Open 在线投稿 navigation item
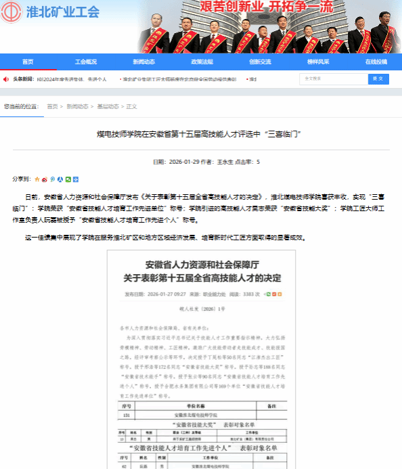Viewport: 402px width, 469px height. coord(376,62)
